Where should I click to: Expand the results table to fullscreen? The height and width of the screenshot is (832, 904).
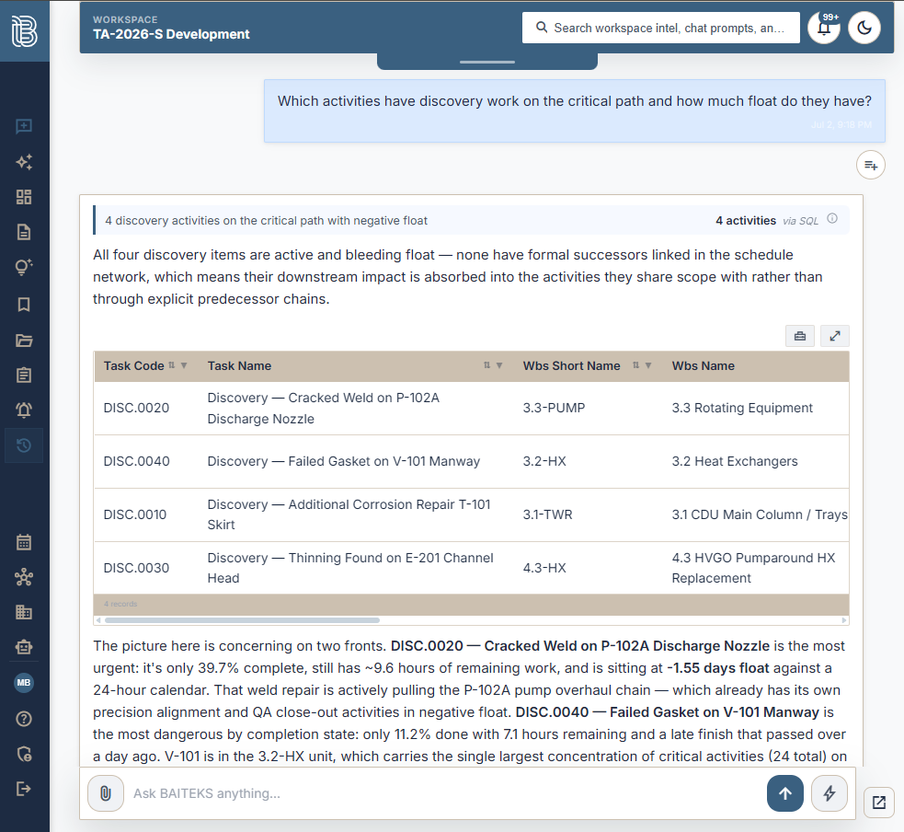(x=834, y=336)
